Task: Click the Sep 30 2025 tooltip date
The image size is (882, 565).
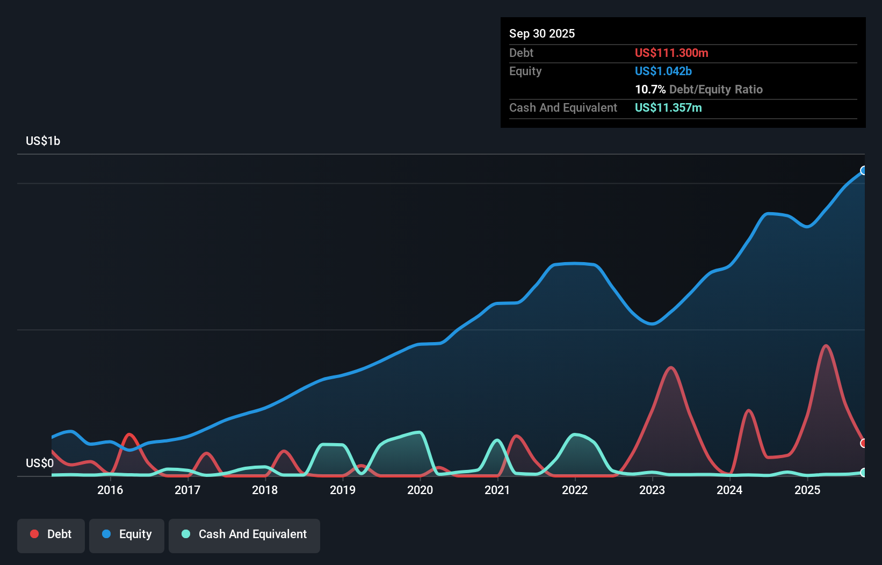Action: pyautogui.click(x=542, y=33)
